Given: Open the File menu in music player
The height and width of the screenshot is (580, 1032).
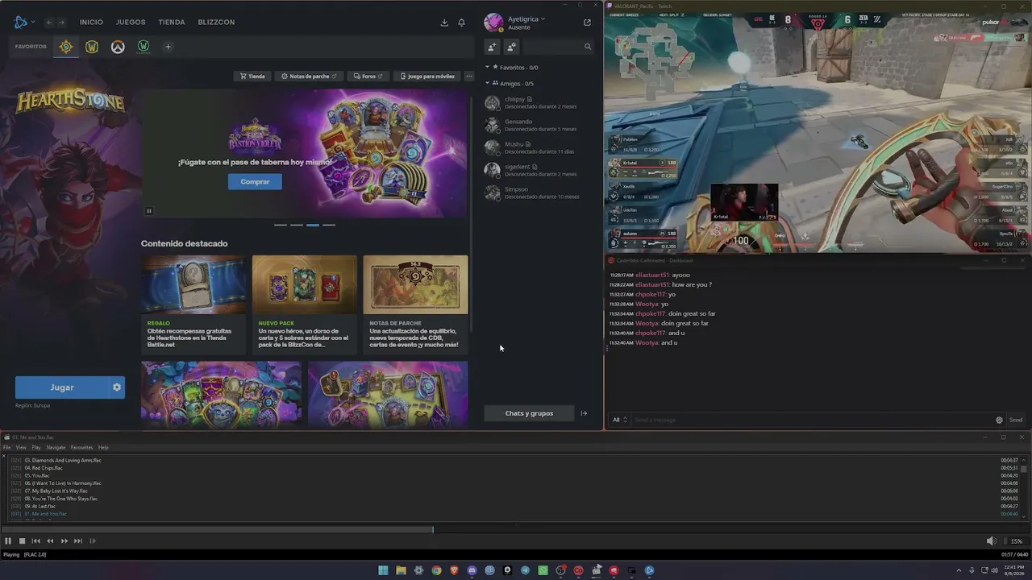Looking at the screenshot, I should point(7,448).
